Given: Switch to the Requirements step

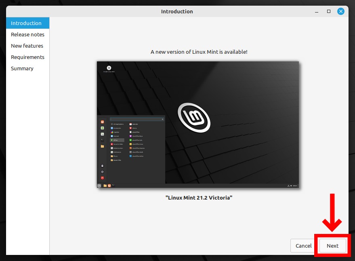Looking at the screenshot, I should [27, 57].
